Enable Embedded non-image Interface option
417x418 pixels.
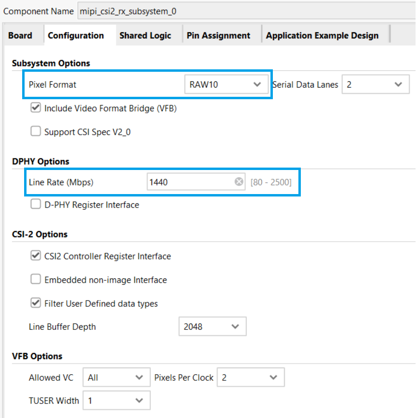[x=36, y=279]
